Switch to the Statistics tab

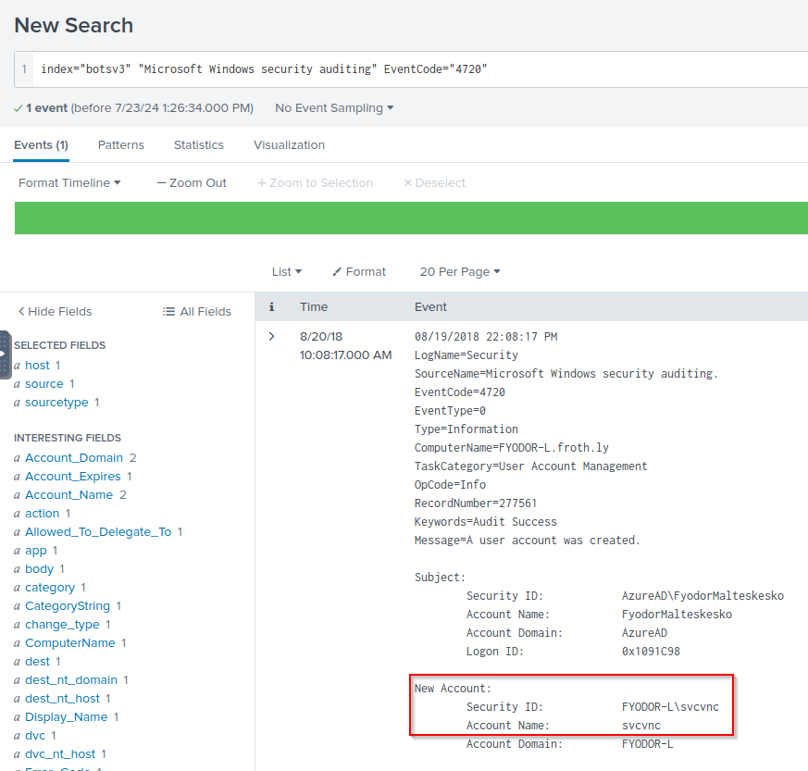(199, 144)
